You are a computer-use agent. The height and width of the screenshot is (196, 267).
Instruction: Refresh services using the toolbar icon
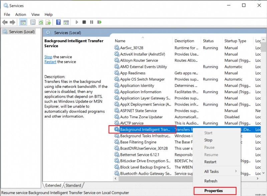(41, 22)
